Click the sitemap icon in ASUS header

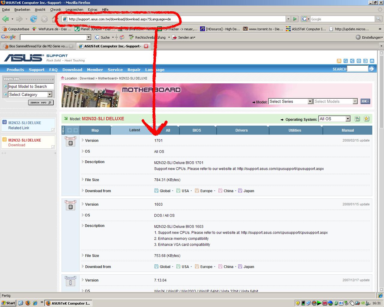(x=352, y=61)
